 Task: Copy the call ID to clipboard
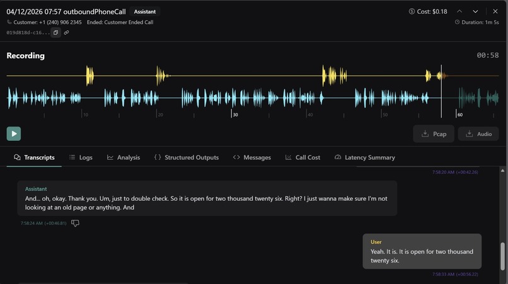[x=55, y=32]
